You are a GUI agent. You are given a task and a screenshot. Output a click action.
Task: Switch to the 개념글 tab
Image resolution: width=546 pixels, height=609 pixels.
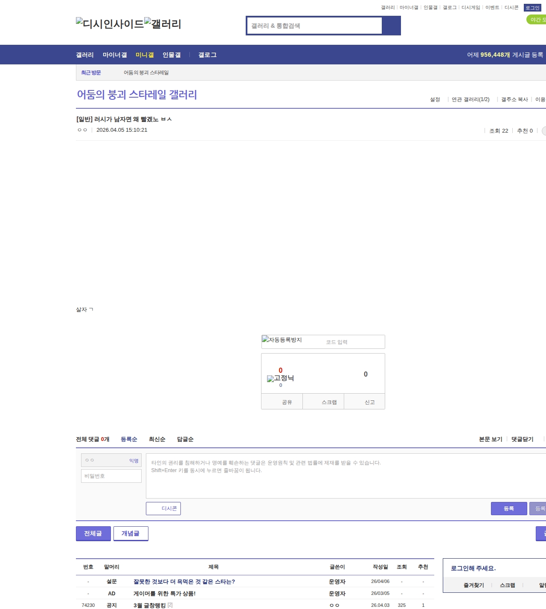[x=131, y=534]
